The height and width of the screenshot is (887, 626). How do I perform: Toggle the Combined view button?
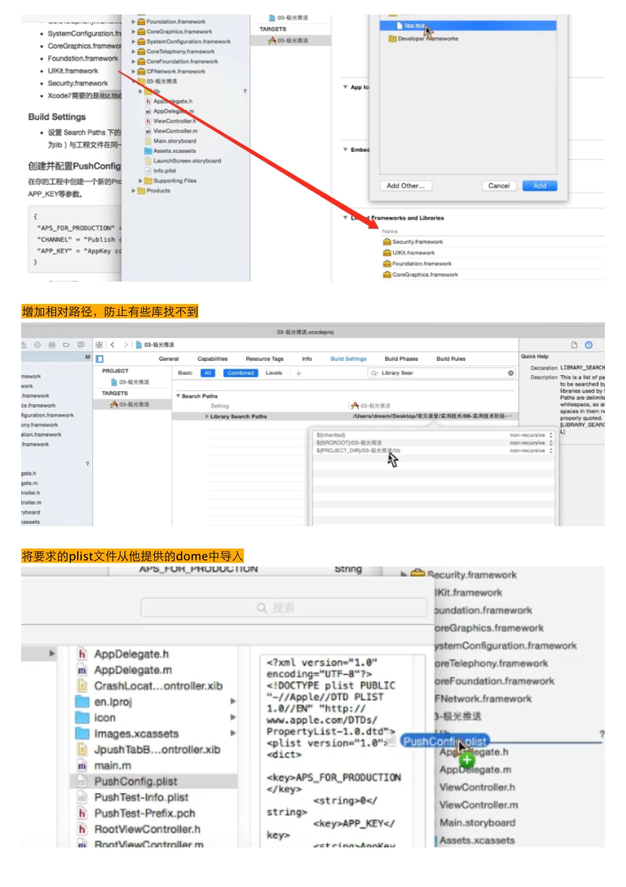pyautogui.click(x=240, y=373)
